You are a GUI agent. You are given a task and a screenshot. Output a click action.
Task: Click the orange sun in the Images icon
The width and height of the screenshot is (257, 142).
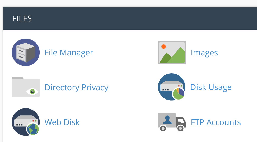pyautogui.click(x=163, y=47)
